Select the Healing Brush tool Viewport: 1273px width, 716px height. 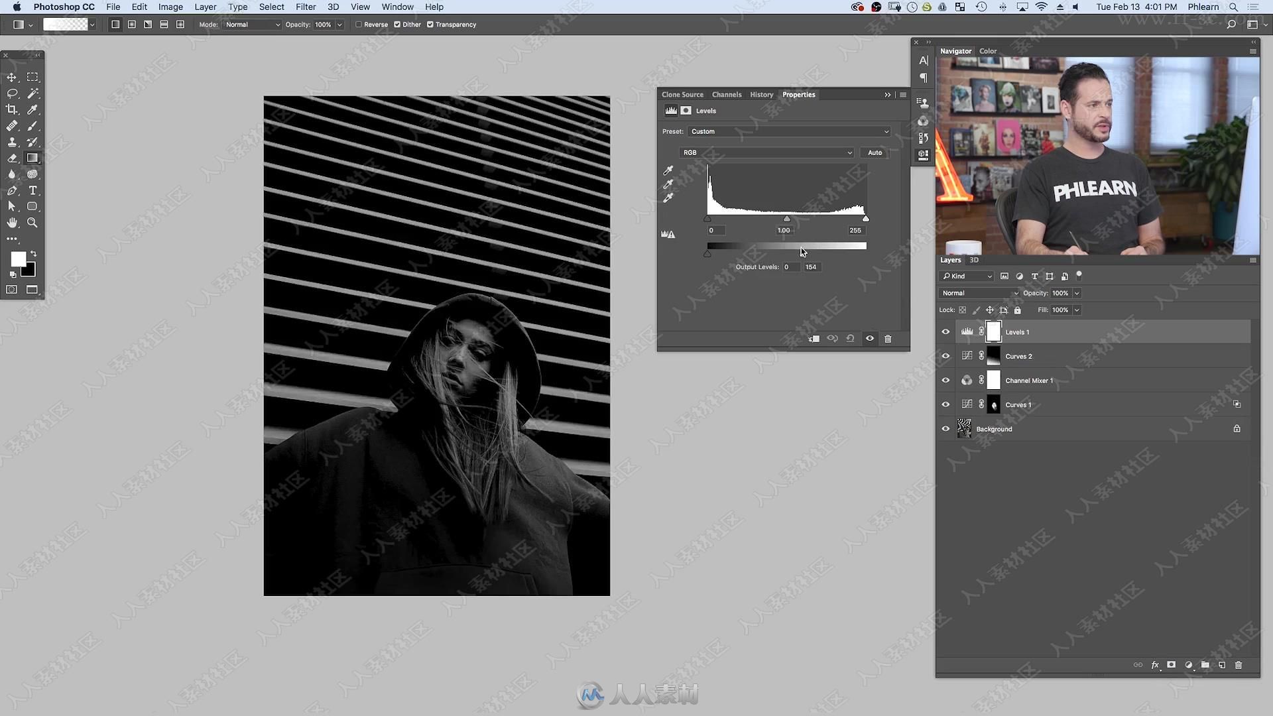[12, 125]
